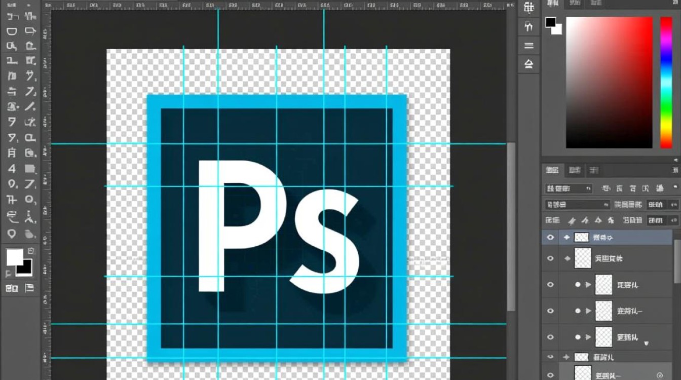This screenshot has height=380, width=681.
Task: Click the thumbnail of the second layer row
Action: 583,258
